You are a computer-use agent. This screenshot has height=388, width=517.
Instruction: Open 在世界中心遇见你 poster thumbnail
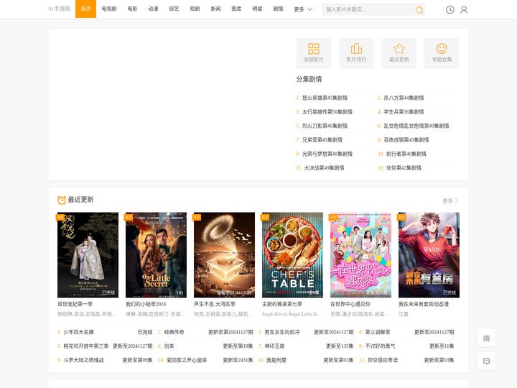(360, 255)
